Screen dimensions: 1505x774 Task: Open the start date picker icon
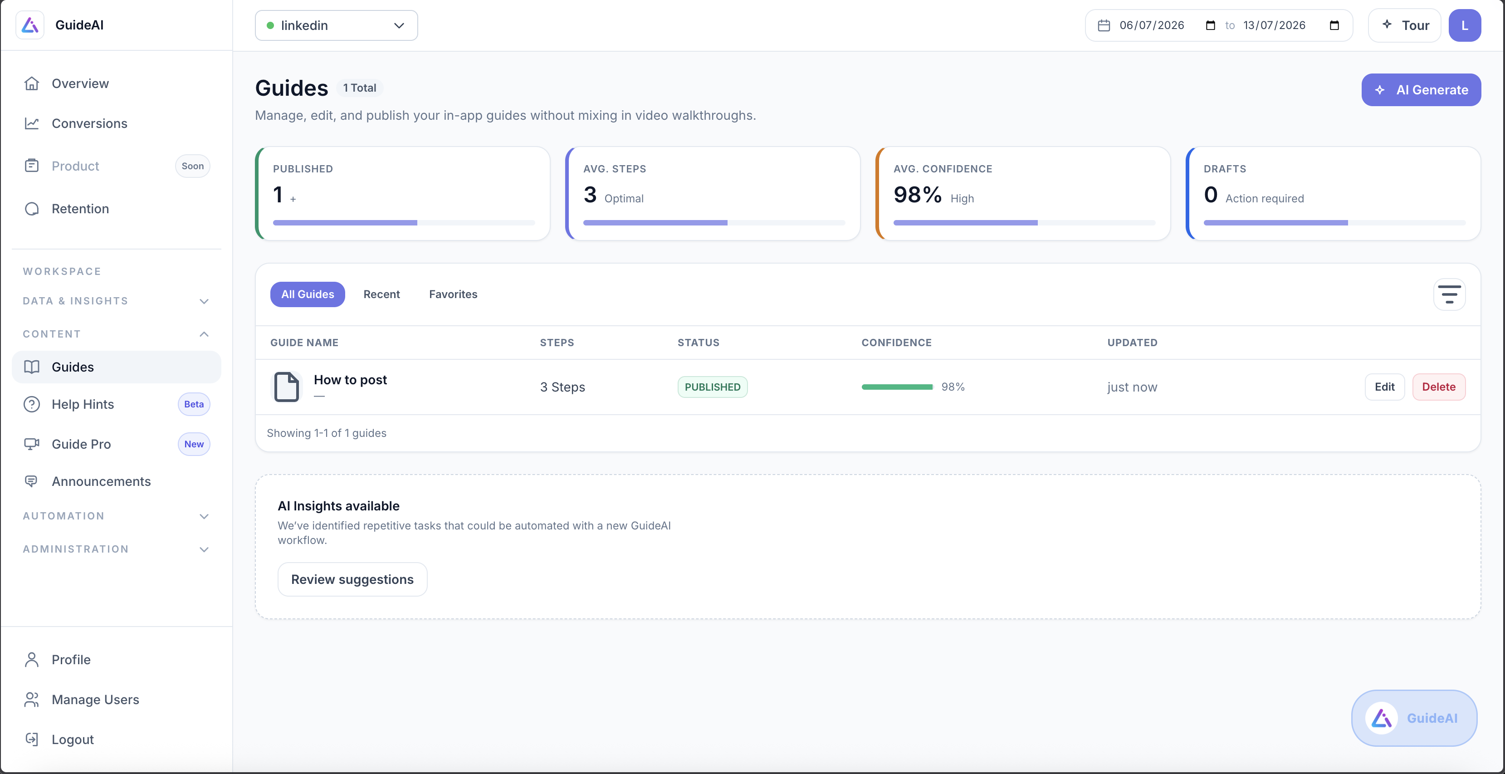pyautogui.click(x=1211, y=25)
